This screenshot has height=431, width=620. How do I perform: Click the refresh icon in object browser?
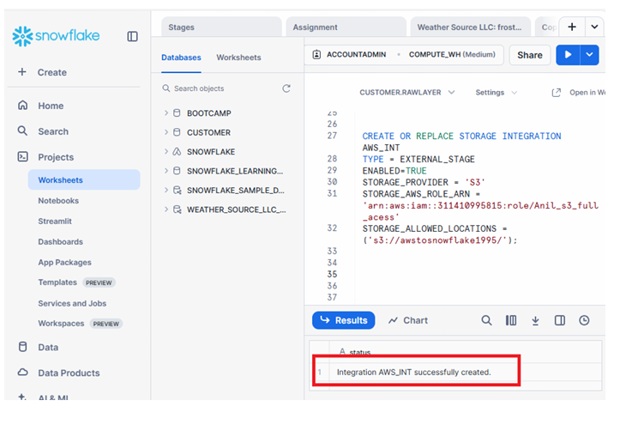pos(286,88)
